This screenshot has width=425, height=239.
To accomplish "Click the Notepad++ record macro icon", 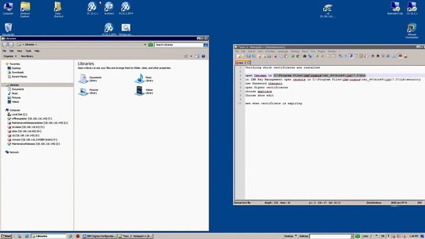I will (373, 56).
